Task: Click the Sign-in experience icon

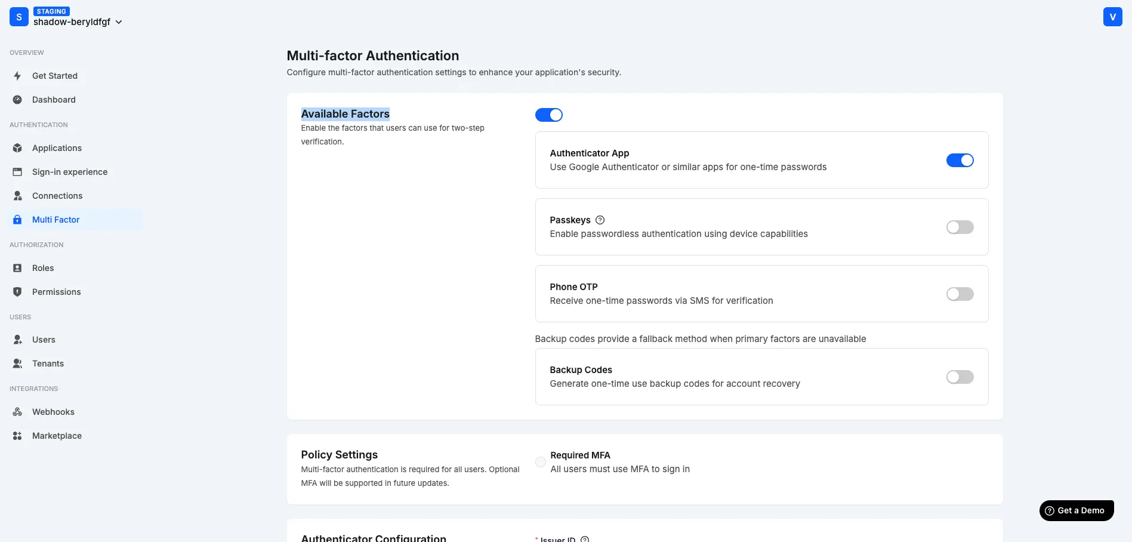Action: [x=17, y=171]
